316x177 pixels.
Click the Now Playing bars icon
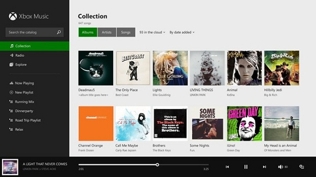[12, 83]
